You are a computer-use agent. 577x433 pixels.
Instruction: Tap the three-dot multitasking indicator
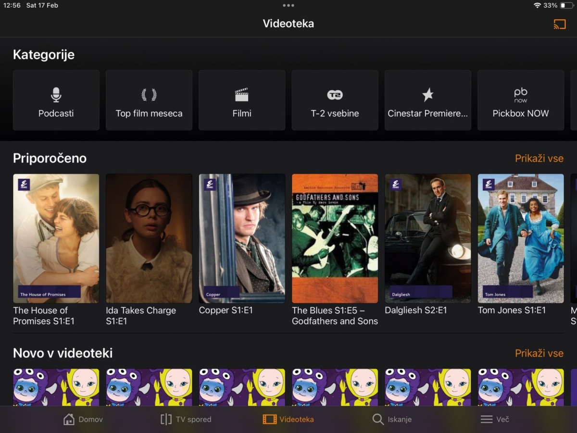(288, 5)
